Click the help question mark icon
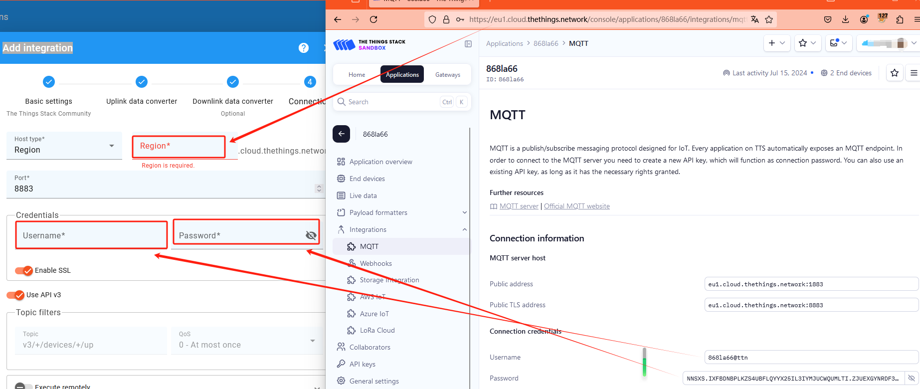The image size is (920, 389). click(x=303, y=48)
